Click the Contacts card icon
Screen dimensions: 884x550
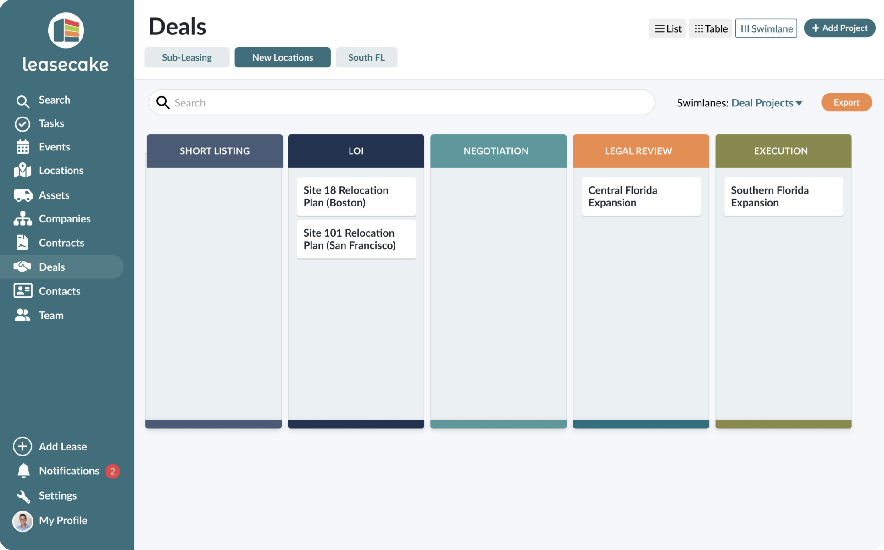[x=22, y=291]
